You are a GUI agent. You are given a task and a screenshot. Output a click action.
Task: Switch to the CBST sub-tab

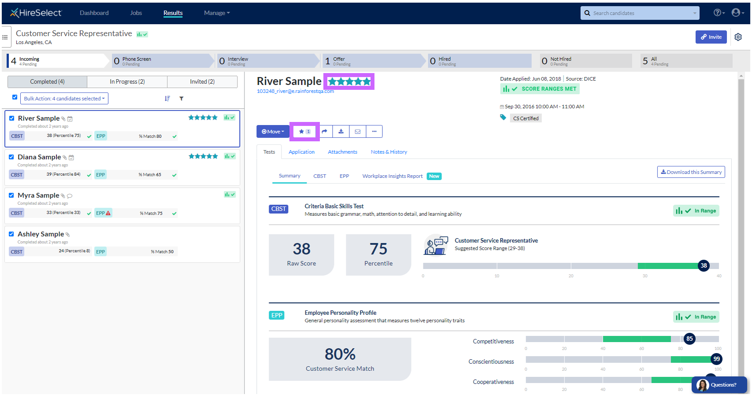[320, 176]
